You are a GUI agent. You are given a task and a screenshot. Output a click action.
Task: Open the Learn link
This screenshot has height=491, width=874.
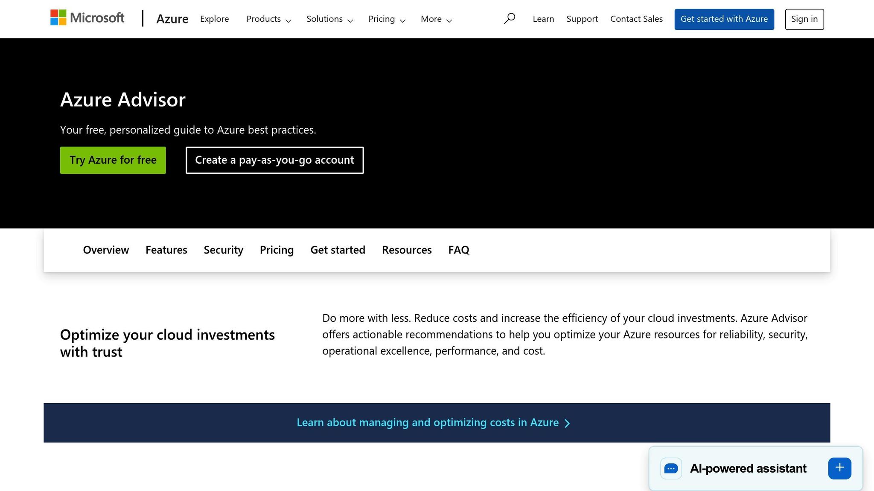tap(543, 19)
